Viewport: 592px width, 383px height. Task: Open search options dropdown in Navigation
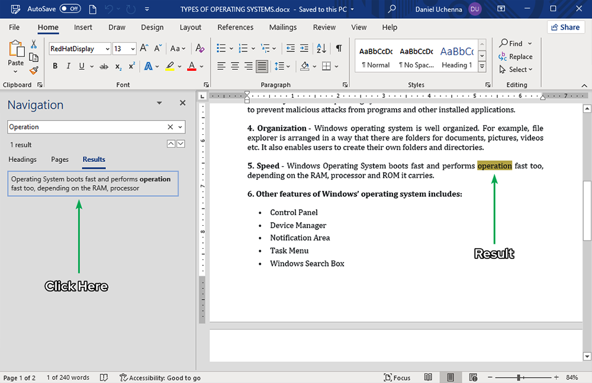181,127
